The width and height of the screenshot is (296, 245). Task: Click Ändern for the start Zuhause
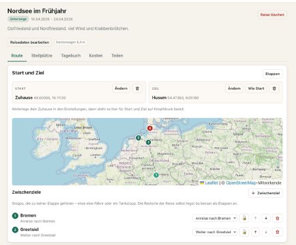[121, 89]
